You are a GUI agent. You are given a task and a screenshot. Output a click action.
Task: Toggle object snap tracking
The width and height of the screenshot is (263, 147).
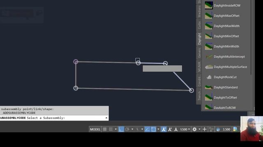click(147, 129)
